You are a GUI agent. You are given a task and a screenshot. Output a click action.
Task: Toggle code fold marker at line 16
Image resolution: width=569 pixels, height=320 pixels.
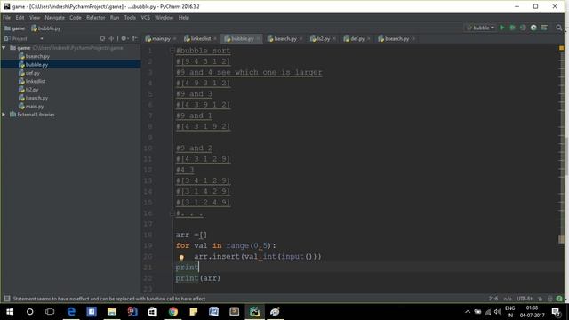(172, 213)
